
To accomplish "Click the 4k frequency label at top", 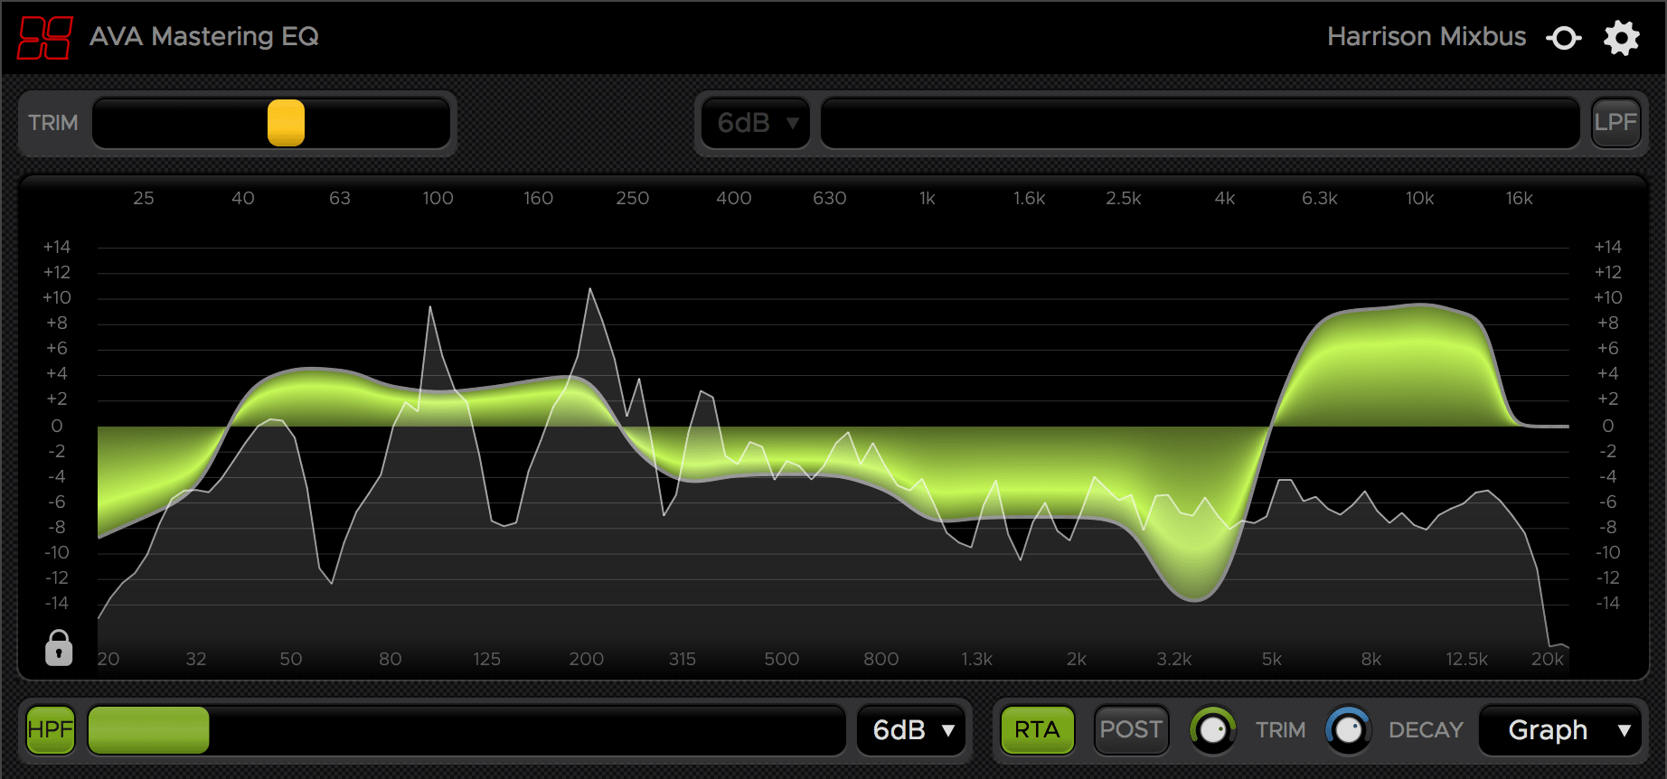I will pyautogui.click(x=1225, y=198).
